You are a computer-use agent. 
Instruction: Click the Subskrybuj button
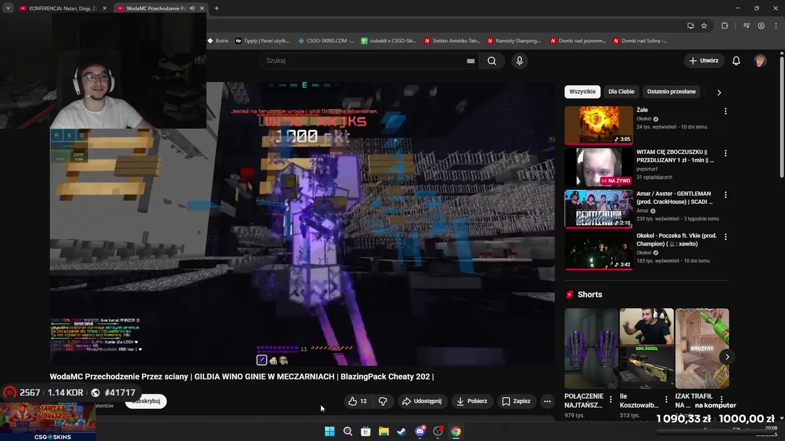click(x=146, y=401)
